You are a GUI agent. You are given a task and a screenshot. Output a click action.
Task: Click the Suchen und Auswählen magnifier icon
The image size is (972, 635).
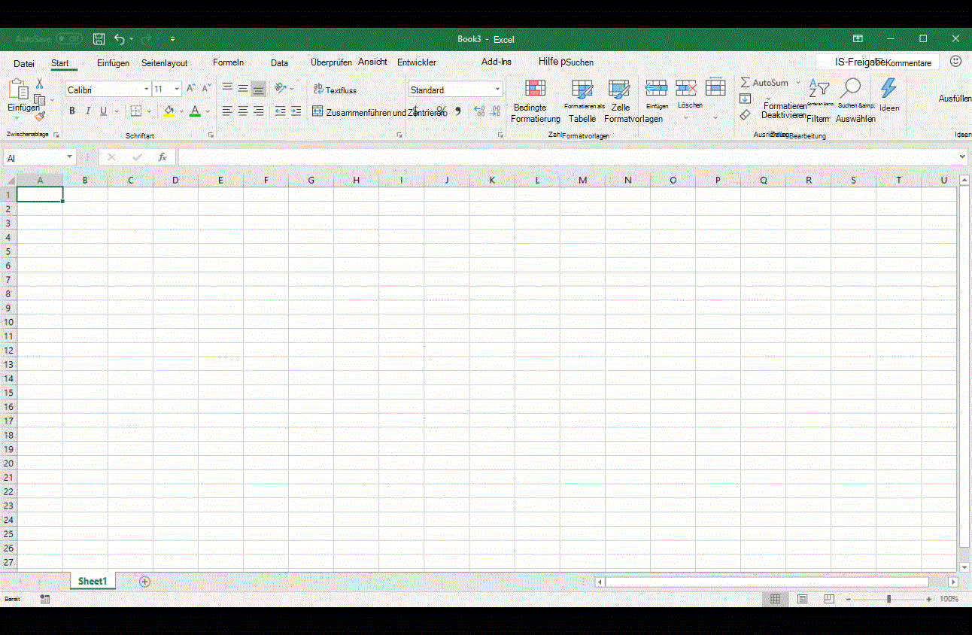click(852, 87)
